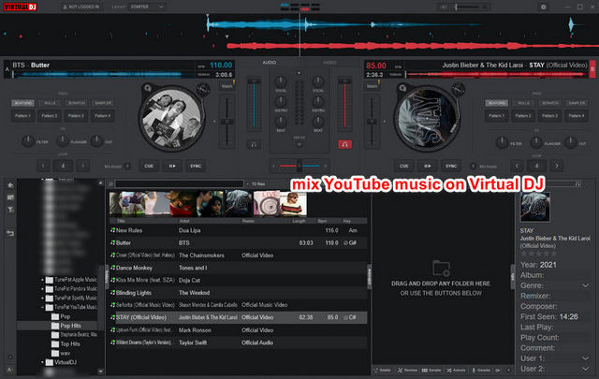The height and width of the screenshot is (379, 599).
Task: Toggle SYNC on the right deck
Action: coord(451,167)
